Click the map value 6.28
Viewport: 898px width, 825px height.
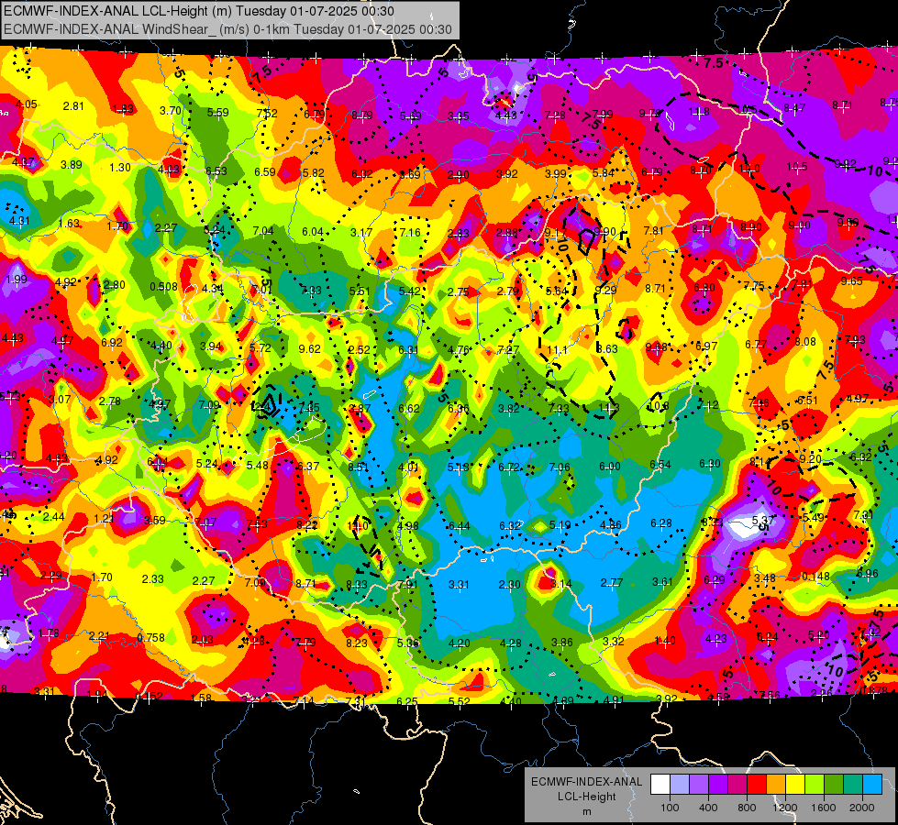pos(661,522)
